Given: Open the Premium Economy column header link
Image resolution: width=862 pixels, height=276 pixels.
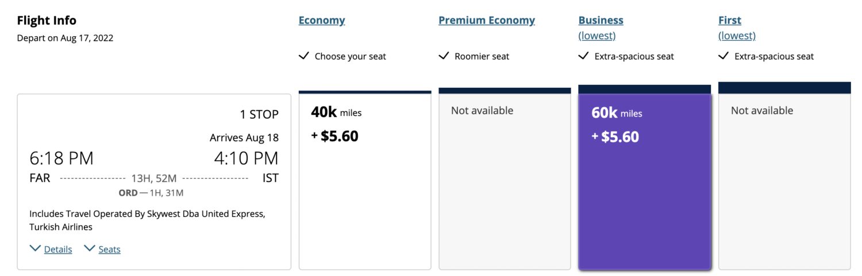Looking at the screenshot, I should pos(486,21).
